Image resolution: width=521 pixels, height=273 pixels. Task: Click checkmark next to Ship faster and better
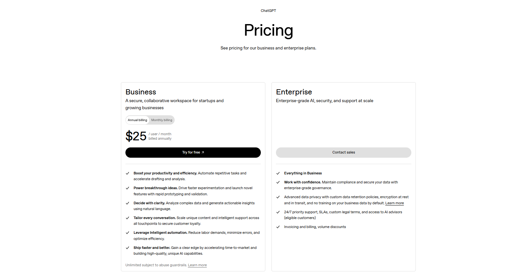[x=127, y=248]
